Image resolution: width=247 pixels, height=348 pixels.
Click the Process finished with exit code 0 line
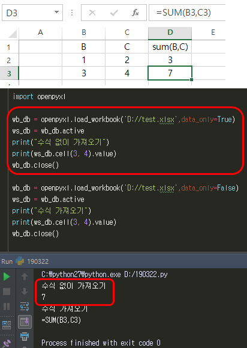click(x=101, y=343)
